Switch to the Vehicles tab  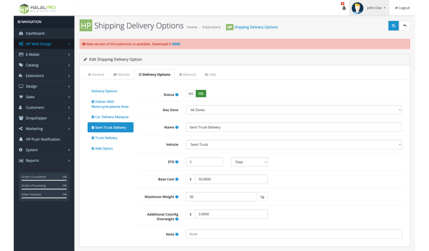pos(121,75)
